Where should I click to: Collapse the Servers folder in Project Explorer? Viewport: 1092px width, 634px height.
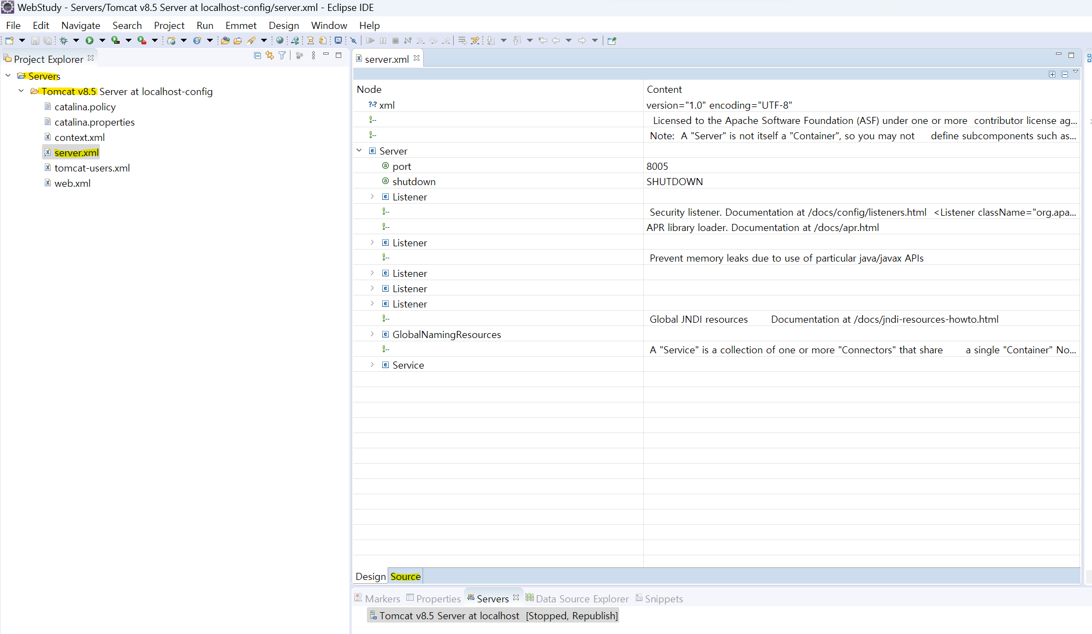point(8,76)
